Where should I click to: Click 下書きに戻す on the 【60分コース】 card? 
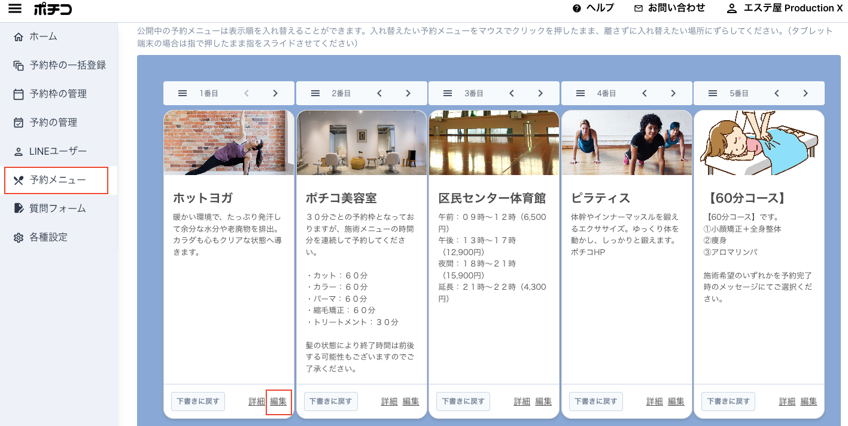(x=728, y=402)
